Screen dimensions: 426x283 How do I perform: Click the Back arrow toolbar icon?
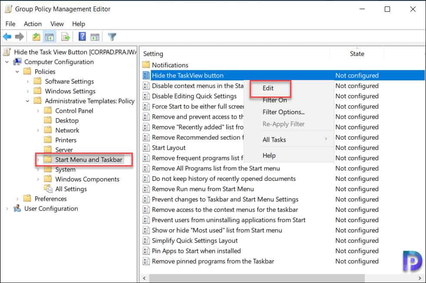(x=7, y=37)
